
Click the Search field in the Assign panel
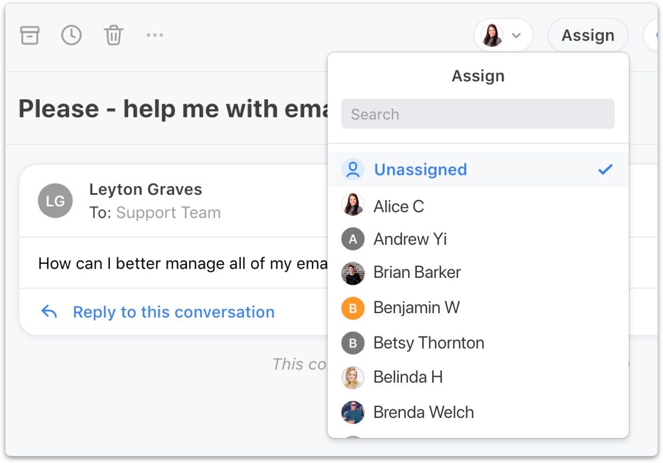[478, 113]
